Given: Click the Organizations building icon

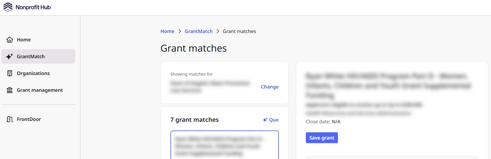Looking at the screenshot, I should 10,73.
